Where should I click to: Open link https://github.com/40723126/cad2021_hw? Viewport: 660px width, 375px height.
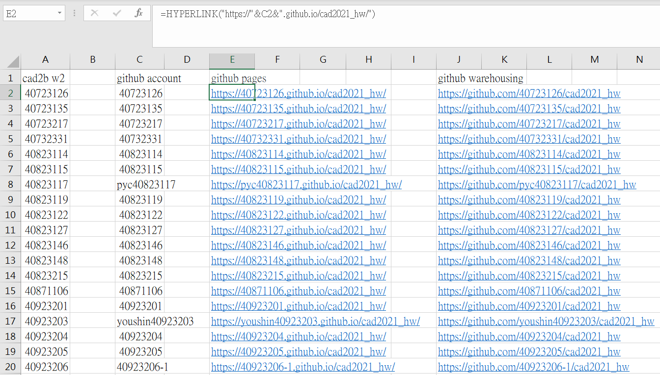[529, 93]
